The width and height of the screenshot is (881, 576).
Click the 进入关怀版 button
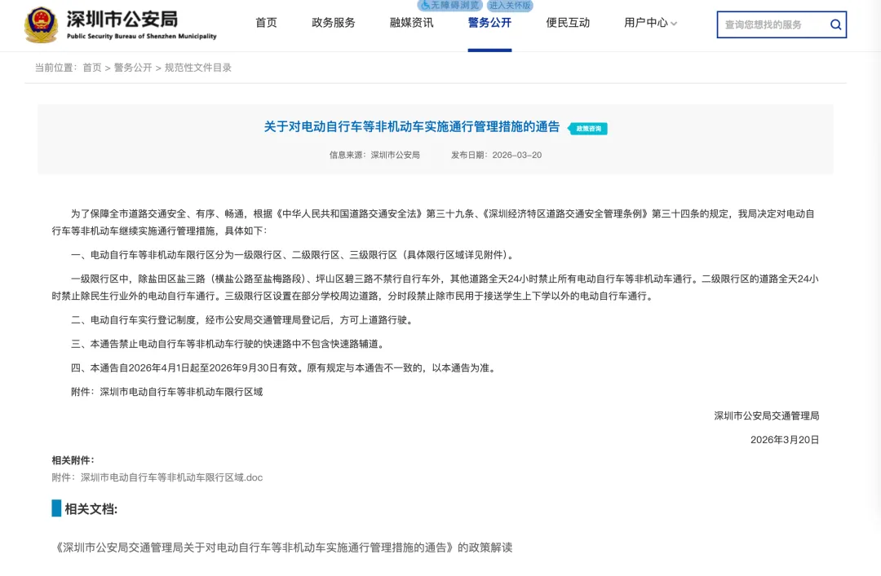[x=510, y=5]
